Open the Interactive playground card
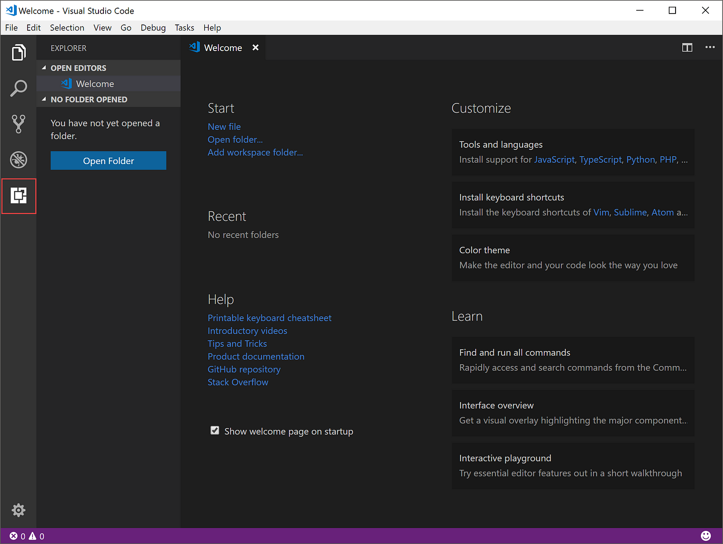723x544 pixels. pyautogui.click(x=573, y=466)
